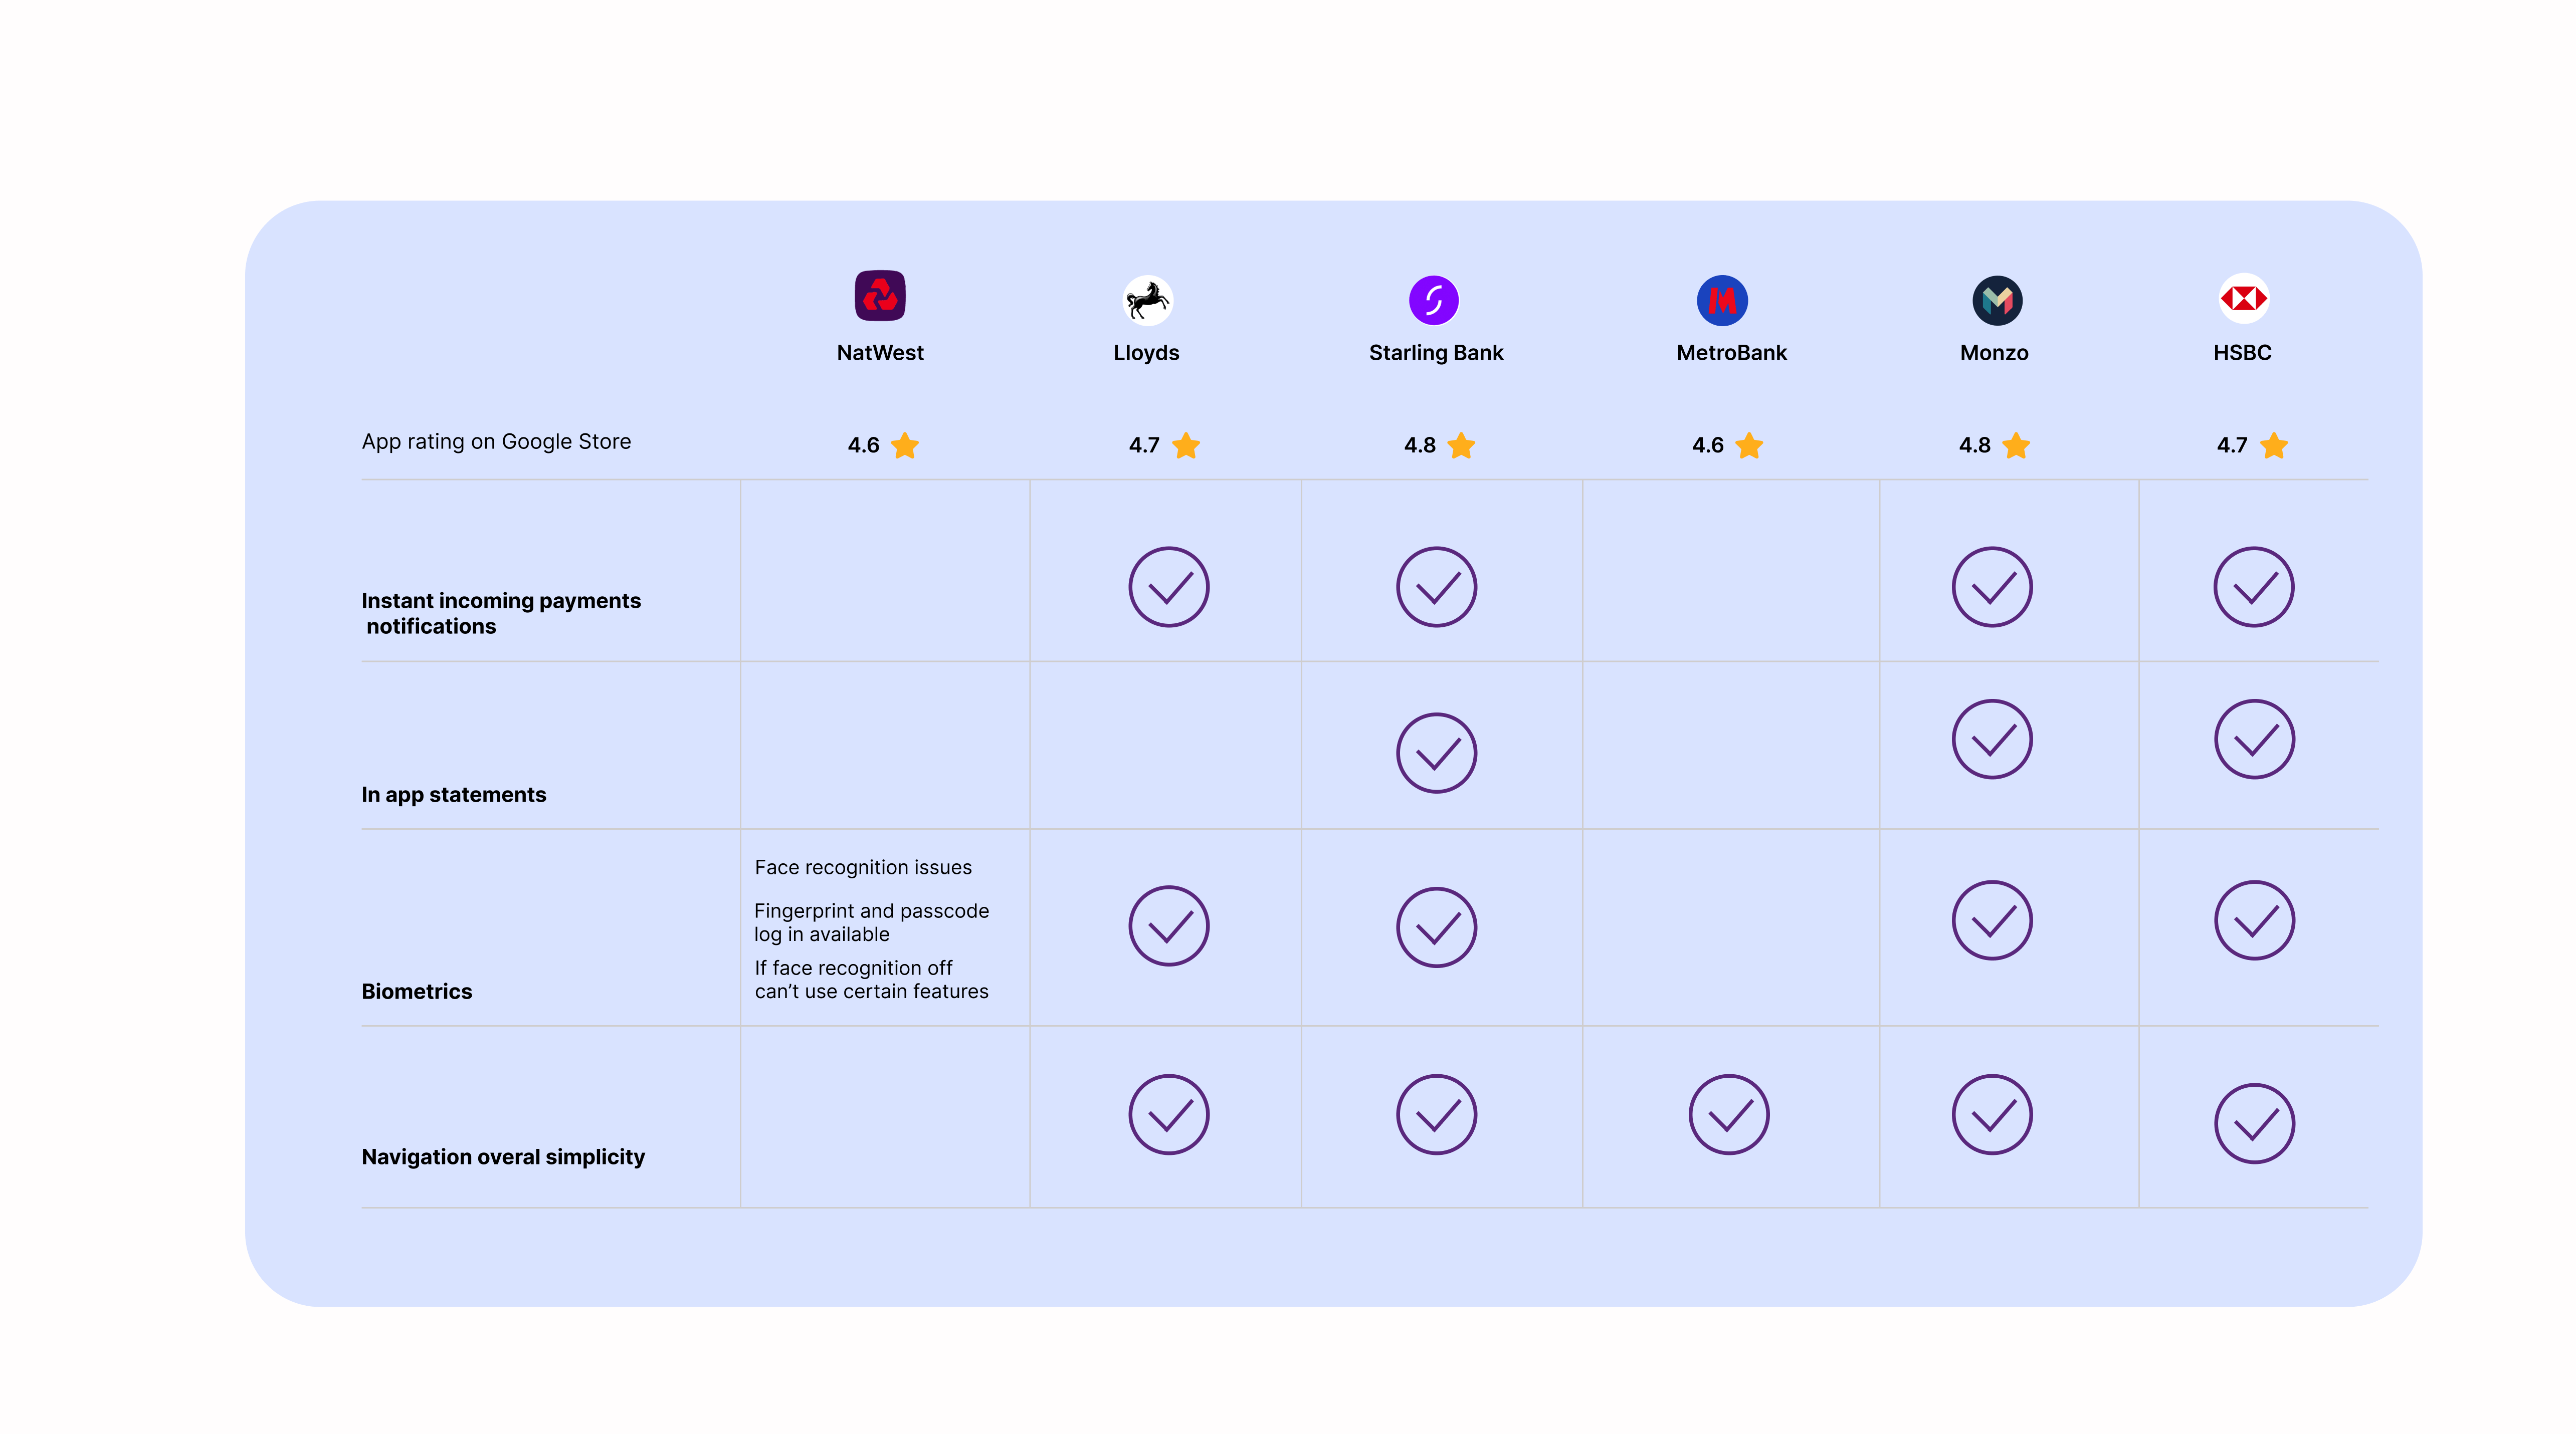Viewport: 2576px width, 1434px height.
Task: Click the 'Face recognition issues' note
Action: pos(863,867)
